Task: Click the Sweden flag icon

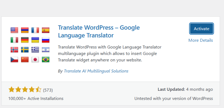Action: click(x=25, y=50)
